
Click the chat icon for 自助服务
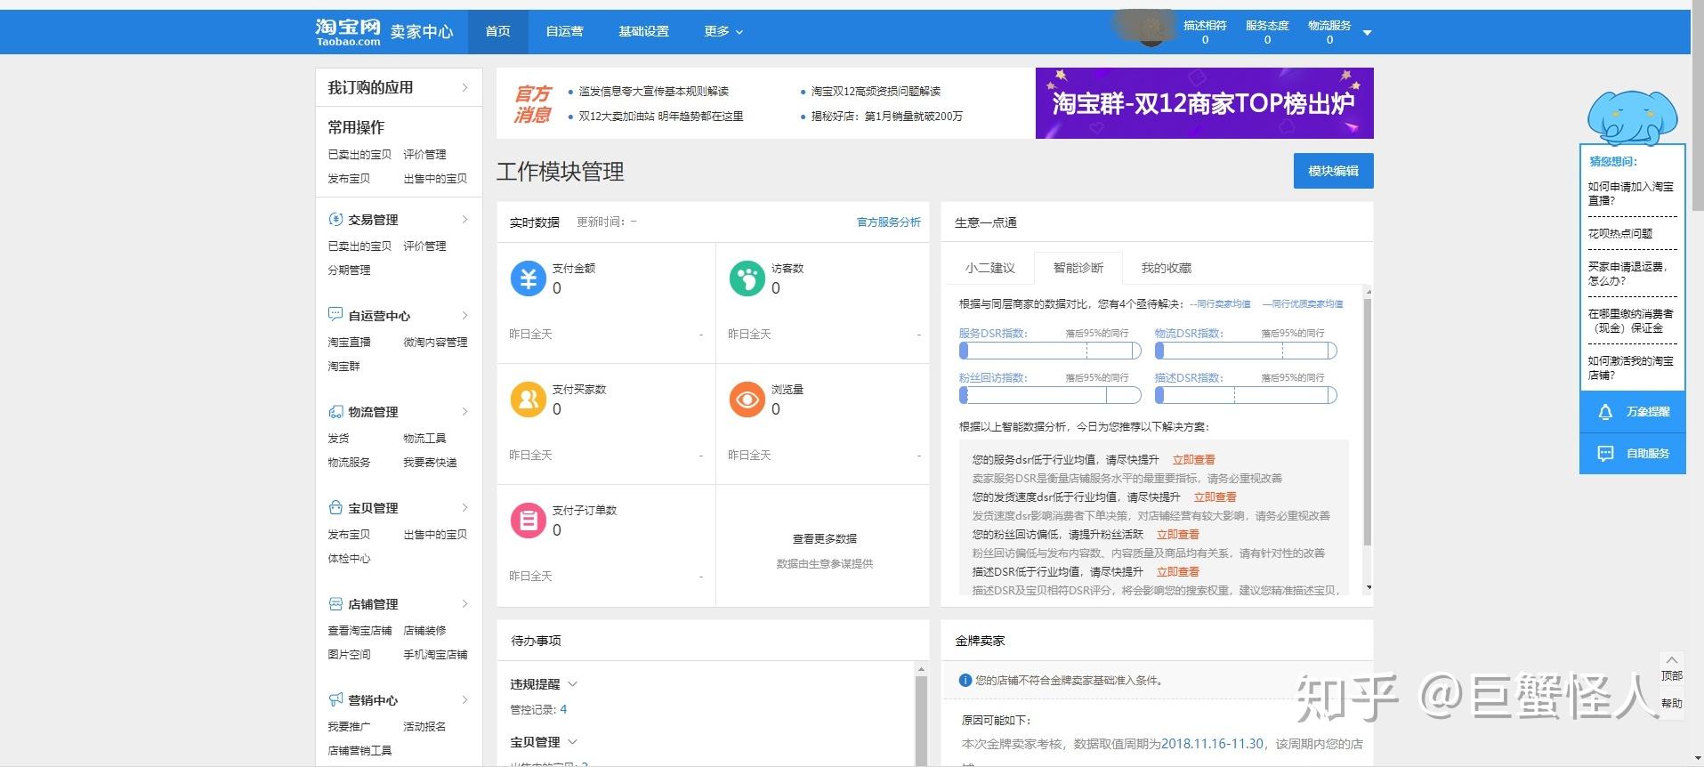1605,454
